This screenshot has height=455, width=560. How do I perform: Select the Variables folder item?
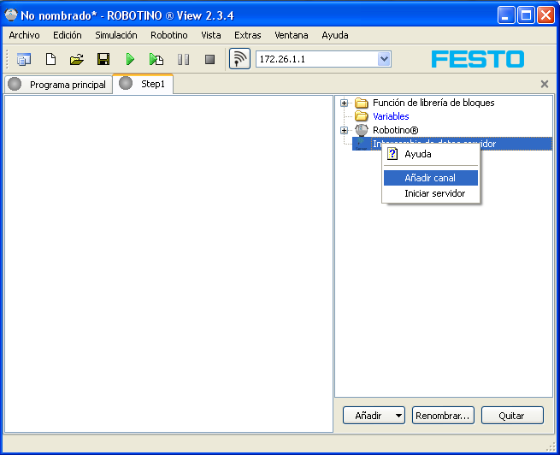click(x=391, y=116)
